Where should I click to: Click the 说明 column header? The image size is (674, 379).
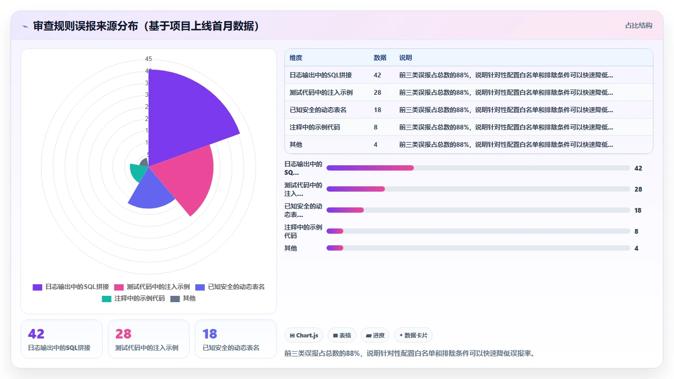(x=405, y=57)
